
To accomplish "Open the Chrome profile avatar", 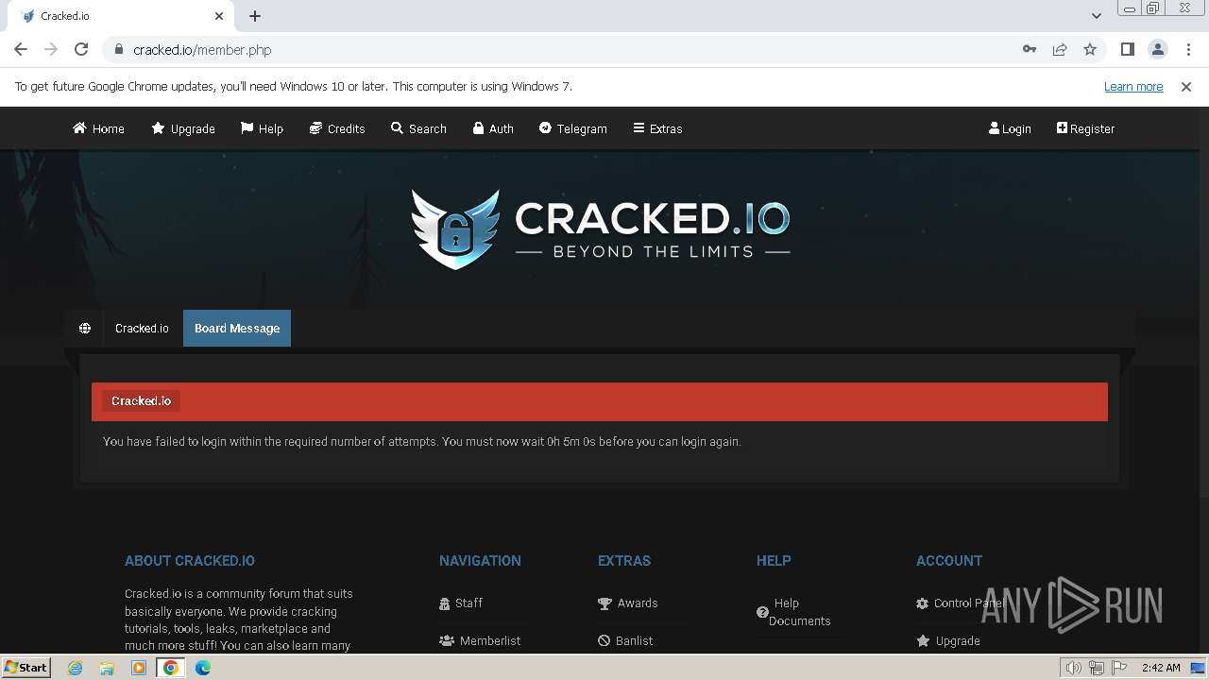I will (1158, 49).
